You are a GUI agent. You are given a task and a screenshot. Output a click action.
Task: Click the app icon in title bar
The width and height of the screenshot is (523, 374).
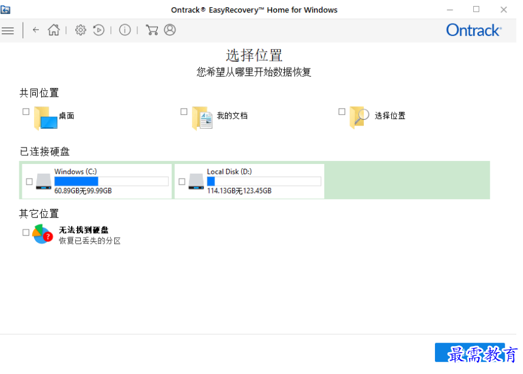click(x=5, y=10)
